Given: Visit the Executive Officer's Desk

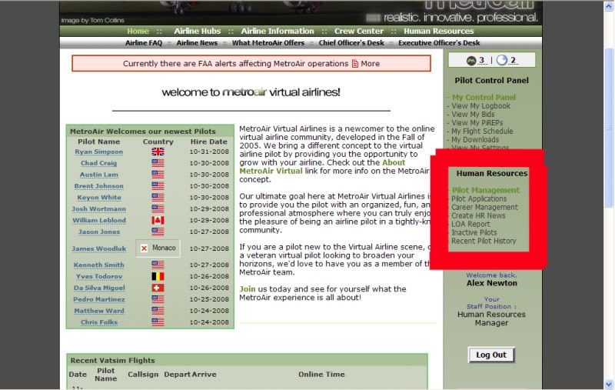Looking at the screenshot, I should (439, 43).
